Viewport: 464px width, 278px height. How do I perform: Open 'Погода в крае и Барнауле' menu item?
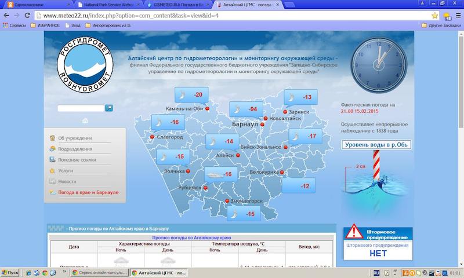[88, 192]
